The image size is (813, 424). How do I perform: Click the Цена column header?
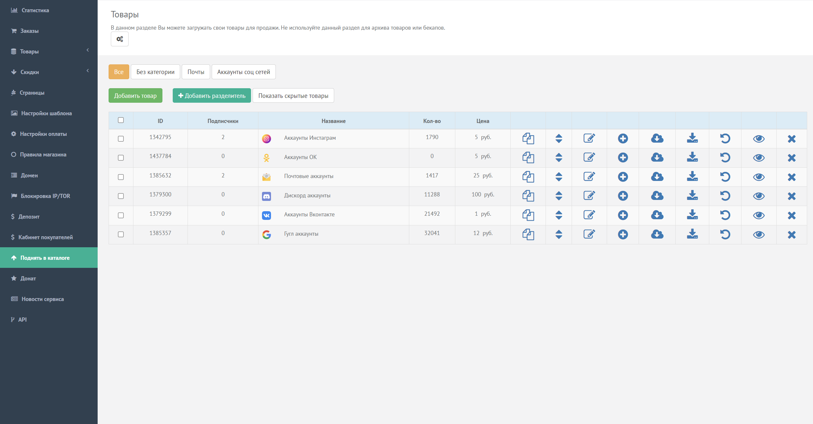(483, 121)
